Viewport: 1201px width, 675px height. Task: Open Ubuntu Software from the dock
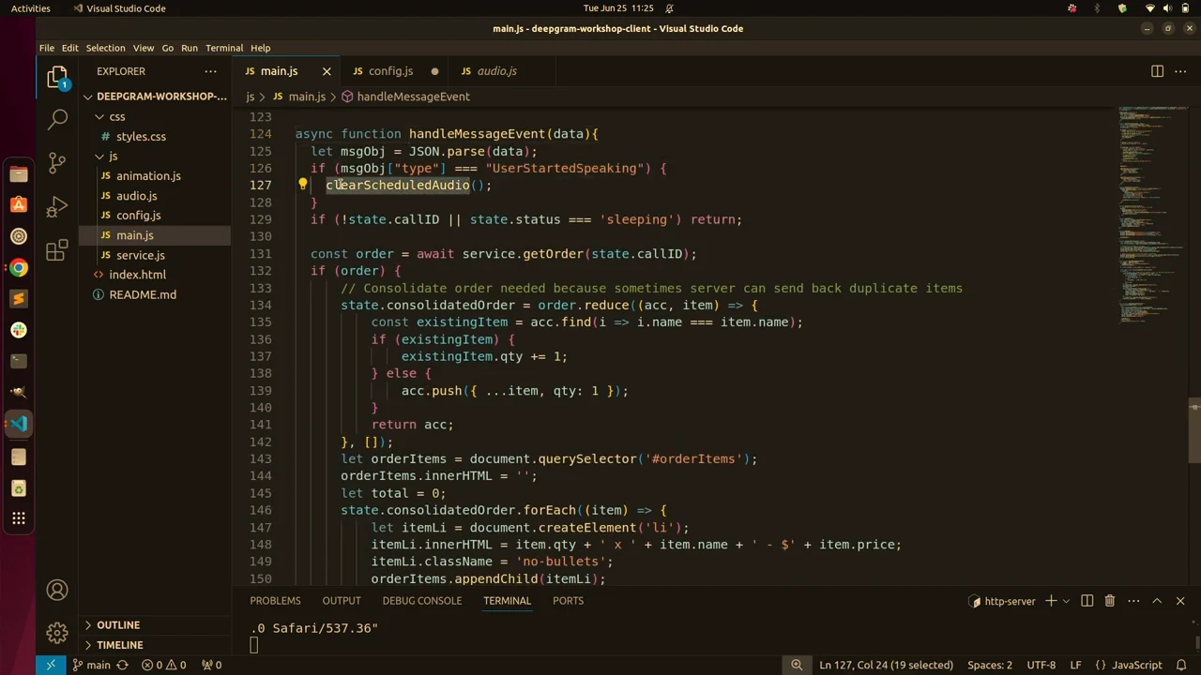coord(19,204)
